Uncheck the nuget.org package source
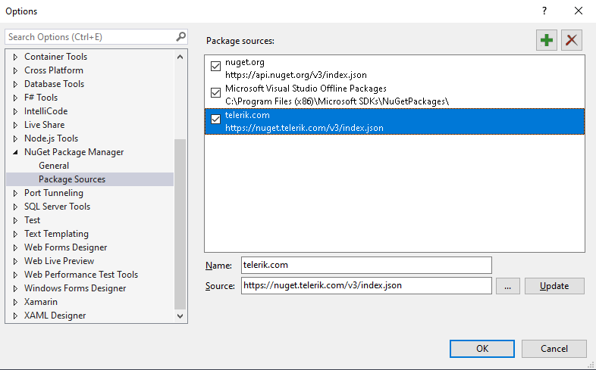This screenshot has width=596, height=370. (216, 67)
